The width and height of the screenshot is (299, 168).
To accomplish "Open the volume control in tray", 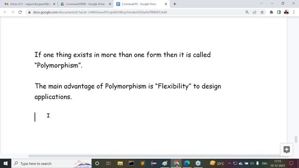I will [x=252, y=163].
